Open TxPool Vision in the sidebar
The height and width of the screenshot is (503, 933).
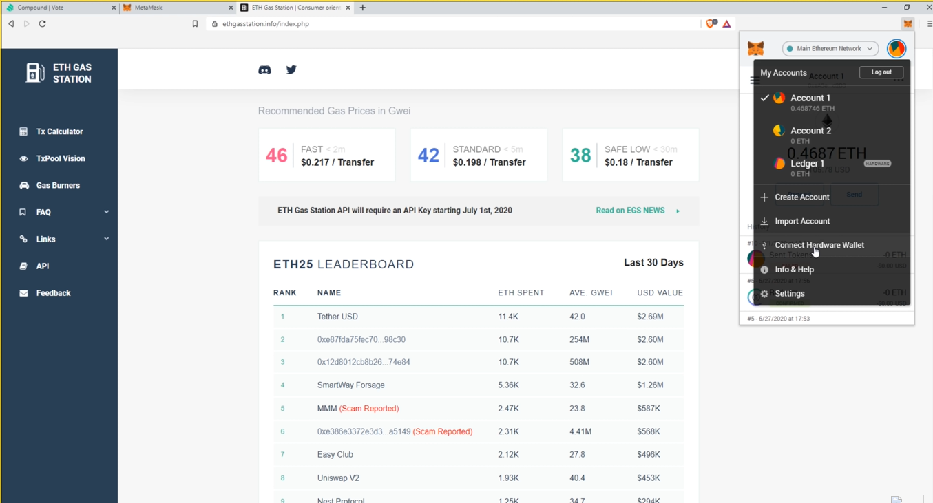coord(61,158)
